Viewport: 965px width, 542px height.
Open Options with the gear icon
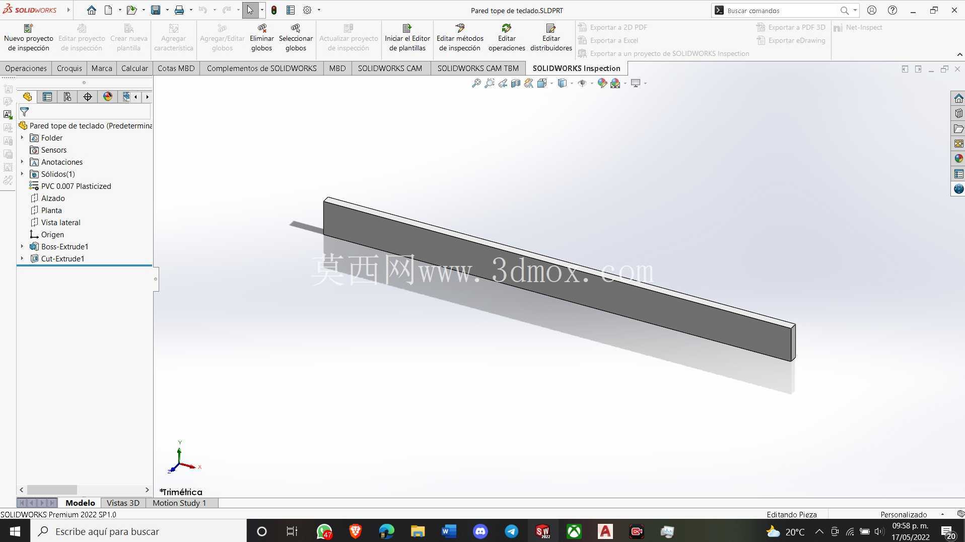pyautogui.click(x=307, y=10)
